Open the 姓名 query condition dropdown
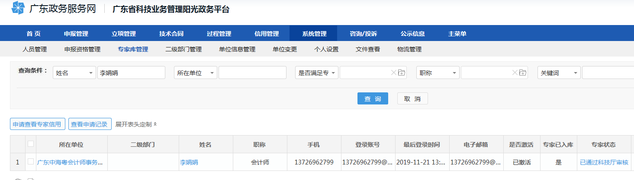This screenshot has height=180, width=634. [x=74, y=73]
